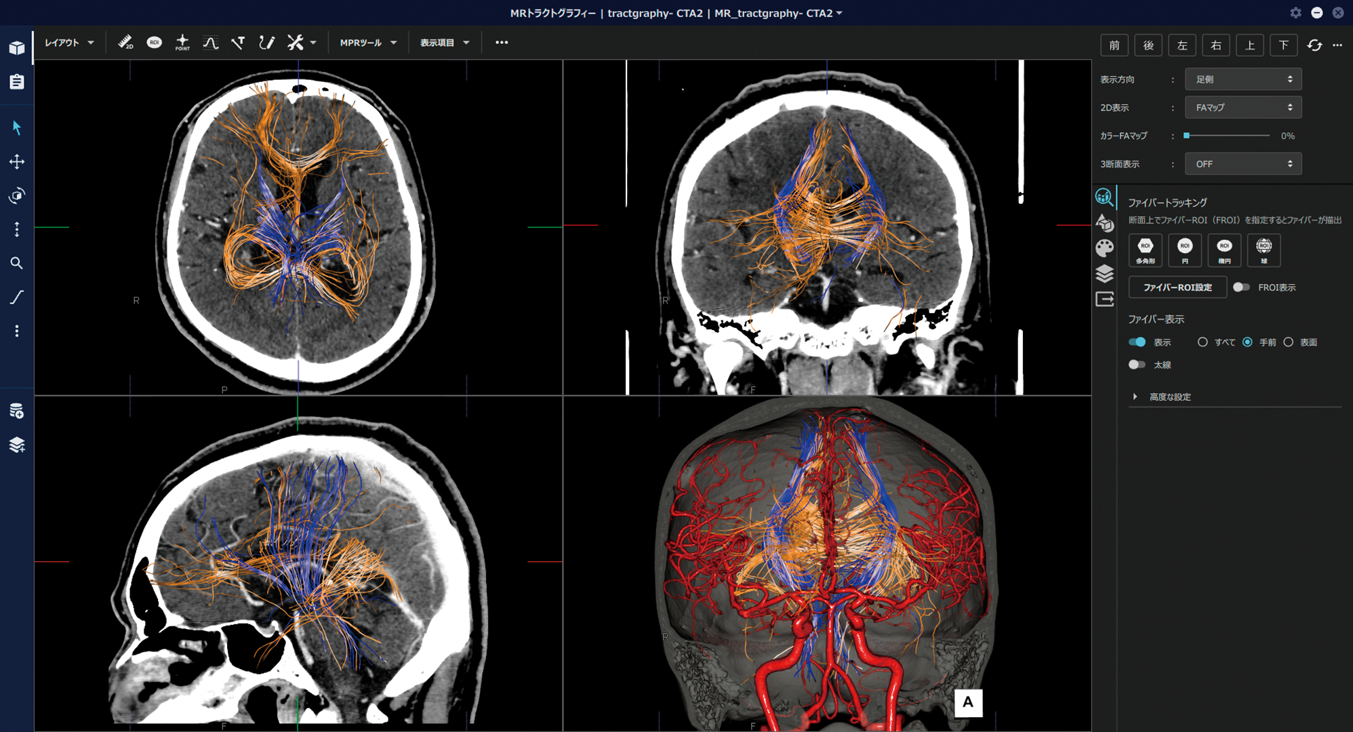Select the すべて radio button
The image size is (1353, 732).
tap(1203, 342)
